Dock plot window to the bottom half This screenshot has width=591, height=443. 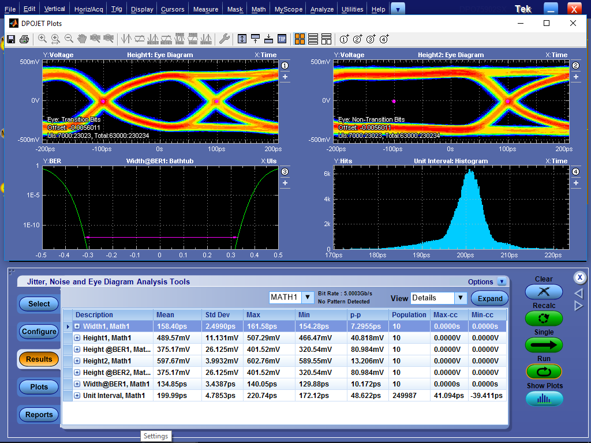pos(268,39)
